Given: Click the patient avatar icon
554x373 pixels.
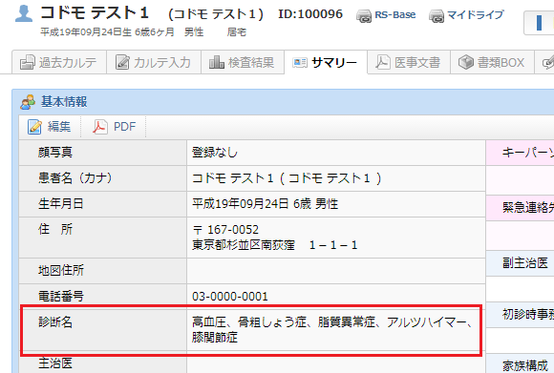Looking at the screenshot, I should pos(24,13).
